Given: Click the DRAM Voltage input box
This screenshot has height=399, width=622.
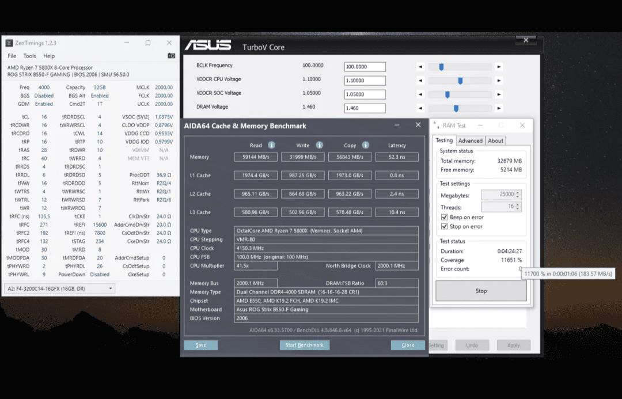Looking at the screenshot, I should point(365,108).
